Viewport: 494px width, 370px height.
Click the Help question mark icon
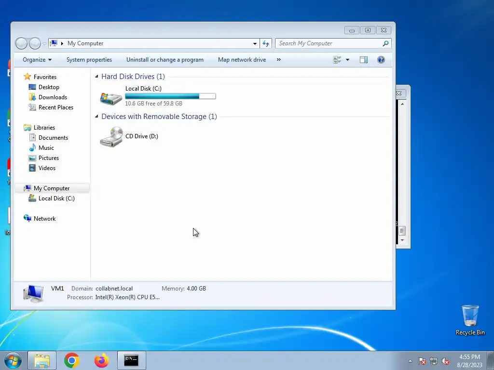click(x=381, y=60)
